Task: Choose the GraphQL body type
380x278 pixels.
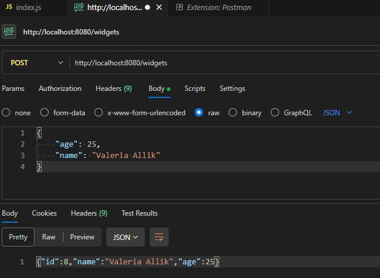Action: click(x=275, y=112)
